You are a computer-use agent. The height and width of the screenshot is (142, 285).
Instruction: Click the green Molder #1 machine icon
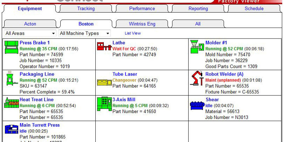tap(197, 47)
